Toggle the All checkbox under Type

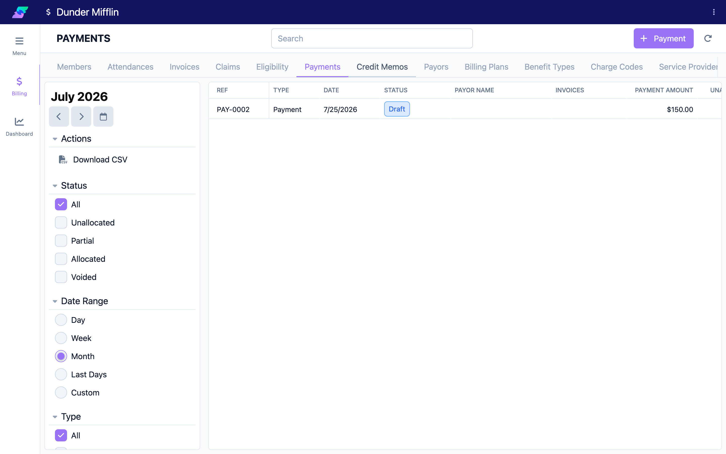[61, 435]
